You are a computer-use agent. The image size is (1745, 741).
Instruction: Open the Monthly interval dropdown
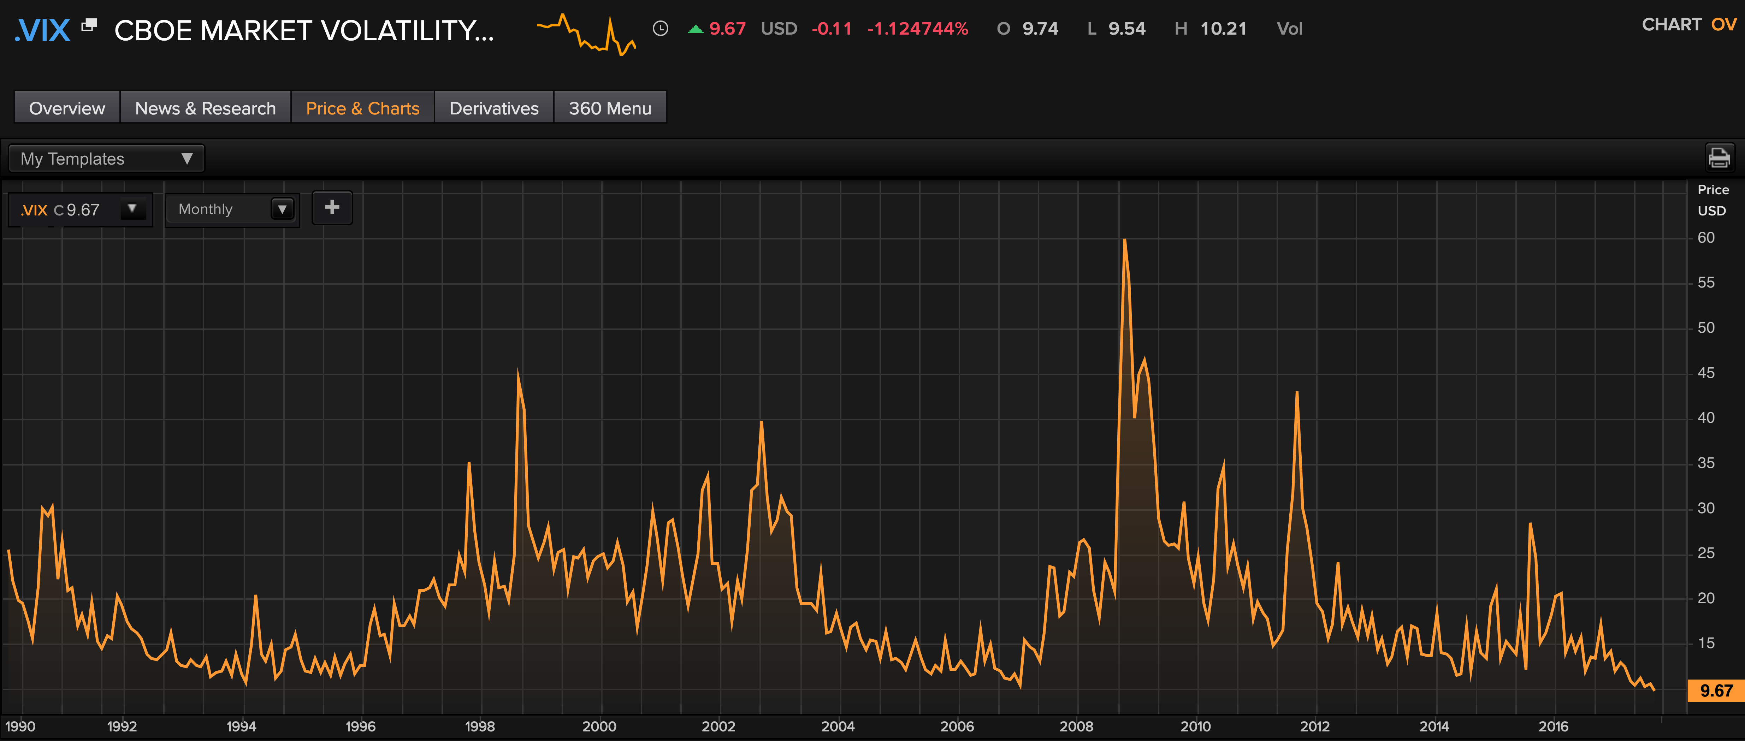pyautogui.click(x=232, y=209)
